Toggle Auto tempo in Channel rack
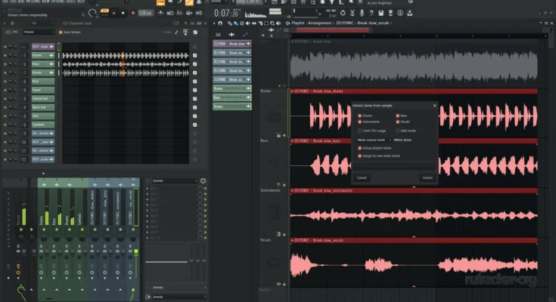Screen dimensions: 556x302 [x=70, y=32]
